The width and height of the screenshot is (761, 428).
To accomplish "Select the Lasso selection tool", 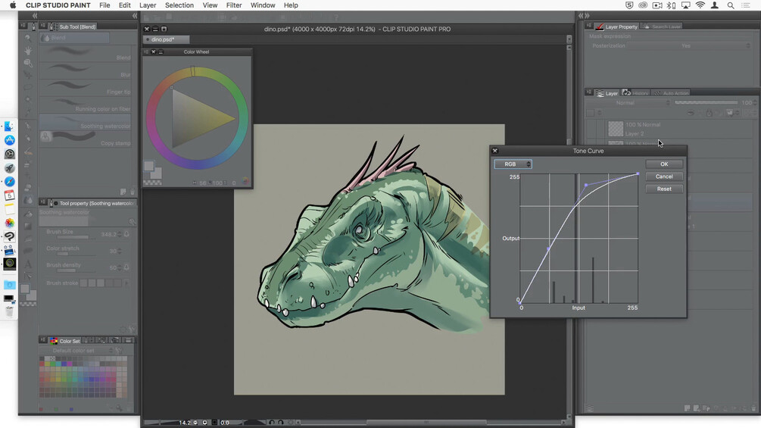I will pyautogui.click(x=28, y=88).
